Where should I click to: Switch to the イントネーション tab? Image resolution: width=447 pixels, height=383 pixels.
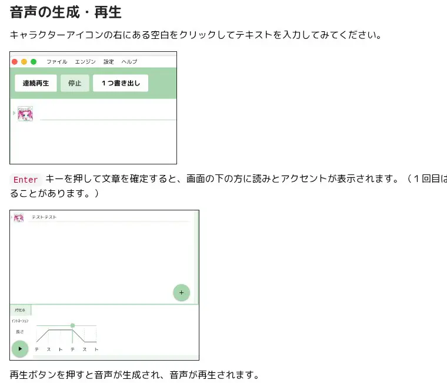pyautogui.click(x=20, y=321)
